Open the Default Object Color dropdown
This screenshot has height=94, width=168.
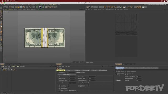click(72, 91)
